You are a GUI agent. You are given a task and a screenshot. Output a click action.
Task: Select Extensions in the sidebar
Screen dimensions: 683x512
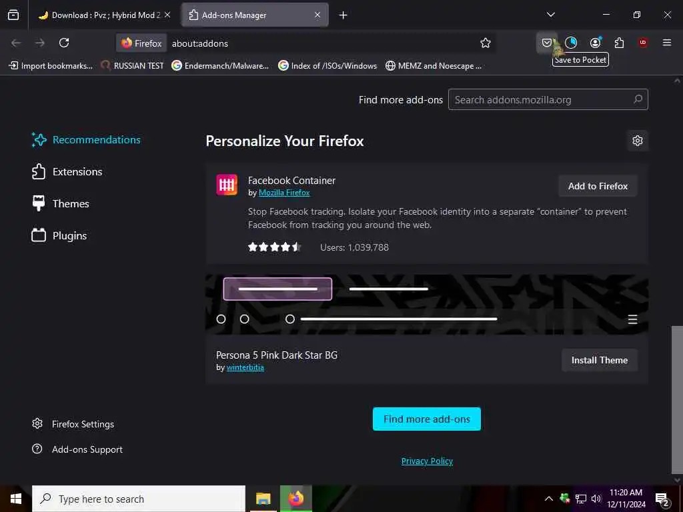point(67,171)
